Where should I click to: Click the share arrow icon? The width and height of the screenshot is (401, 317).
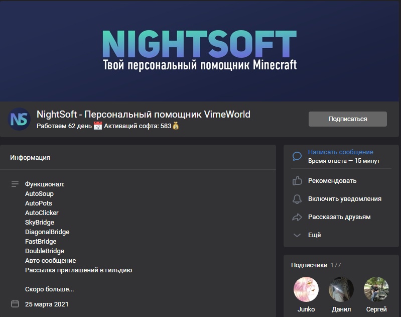tap(297, 217)
